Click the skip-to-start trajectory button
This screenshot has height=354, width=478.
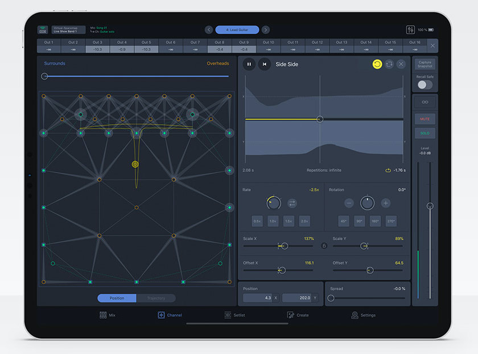[x=264, y=64]
